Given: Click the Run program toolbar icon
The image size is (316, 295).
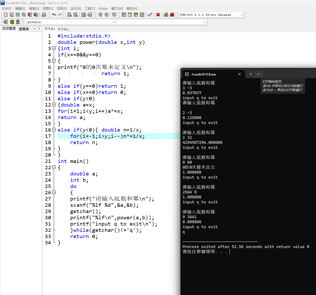Looking at the screenshot, I should pos(130,15).
